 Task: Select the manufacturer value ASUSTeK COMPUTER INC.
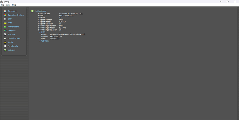(x=71, y=13)
